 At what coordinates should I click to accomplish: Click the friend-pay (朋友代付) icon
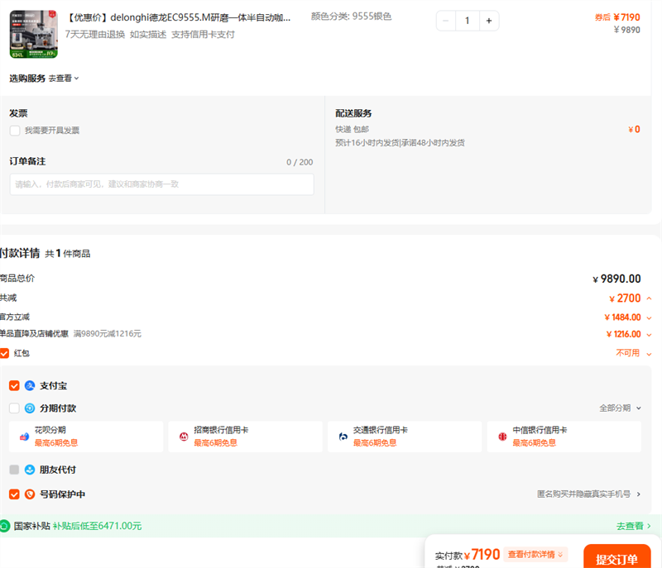click(30, 470)
